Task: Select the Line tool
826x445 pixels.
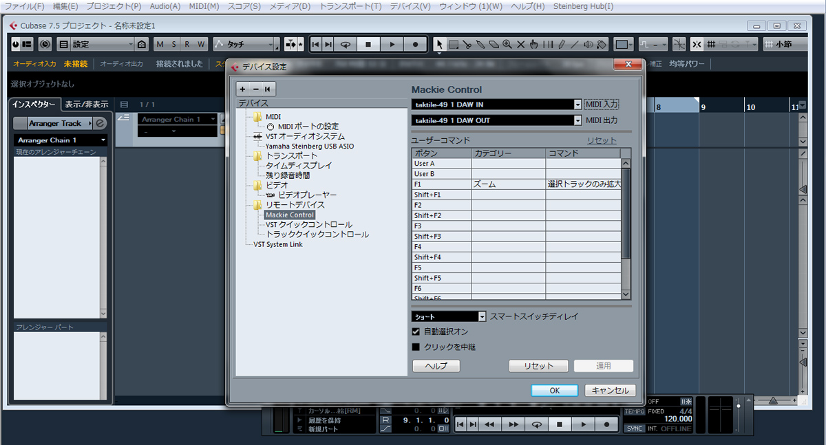Action: click(x=575, y=44)
